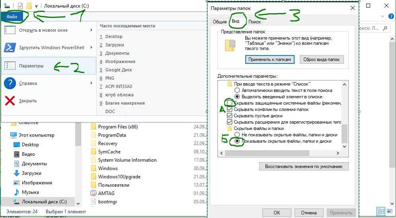This screenshot has width=396, height=218.
Task: Click Применить к папкам button
Action: [270, 60]
